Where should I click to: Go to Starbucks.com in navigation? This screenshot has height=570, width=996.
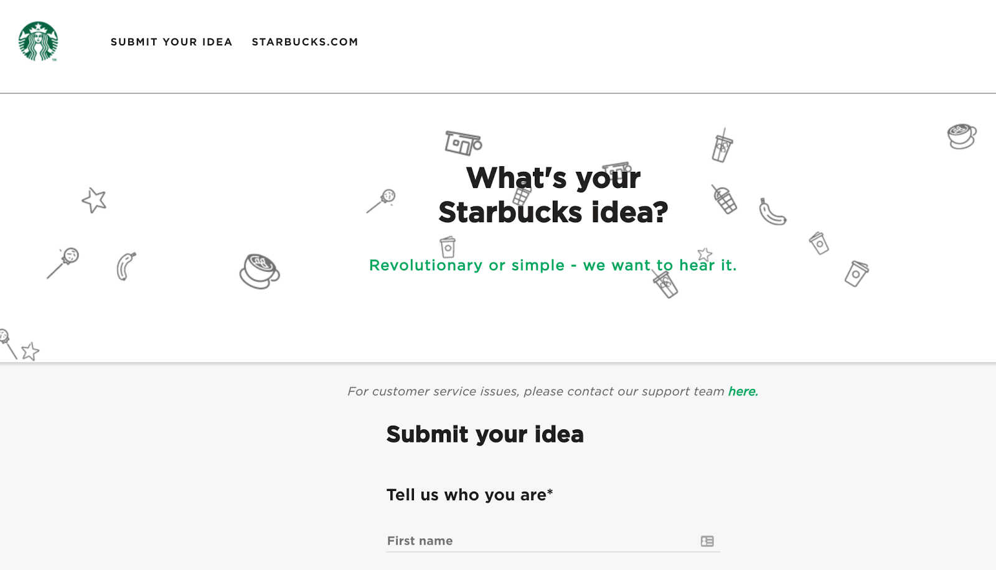tap(305, 42)
